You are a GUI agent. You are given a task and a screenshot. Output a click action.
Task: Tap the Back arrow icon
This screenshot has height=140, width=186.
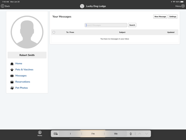[x=3, y=6]
